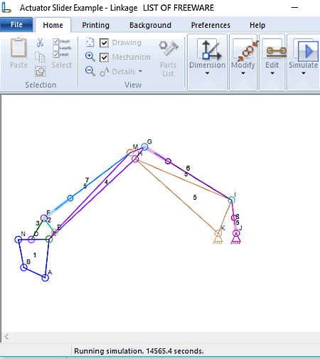Expand the Edit dropdown arrow
This screenshot has width=320, height=359.
(x=272, y=73)
